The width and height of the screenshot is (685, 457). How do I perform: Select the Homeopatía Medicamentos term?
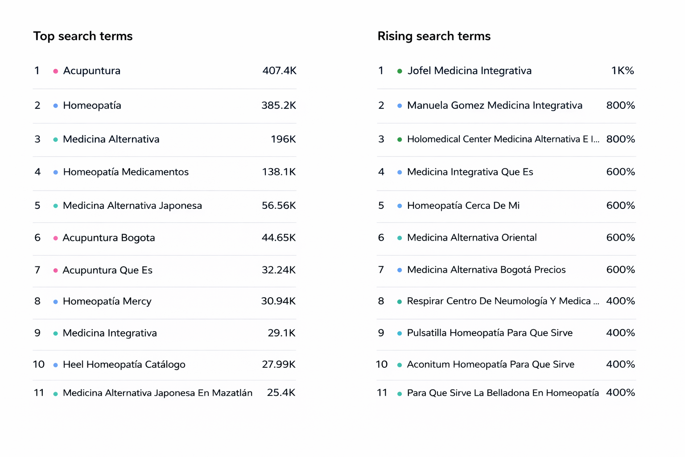pyautogui.click(x=125, y=172)
